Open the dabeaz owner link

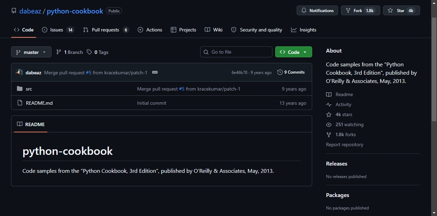click(30, 11)
